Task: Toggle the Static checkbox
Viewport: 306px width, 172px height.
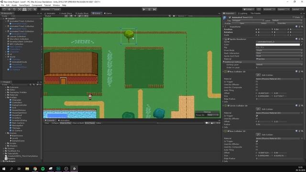Action: [x=293, y=17]
